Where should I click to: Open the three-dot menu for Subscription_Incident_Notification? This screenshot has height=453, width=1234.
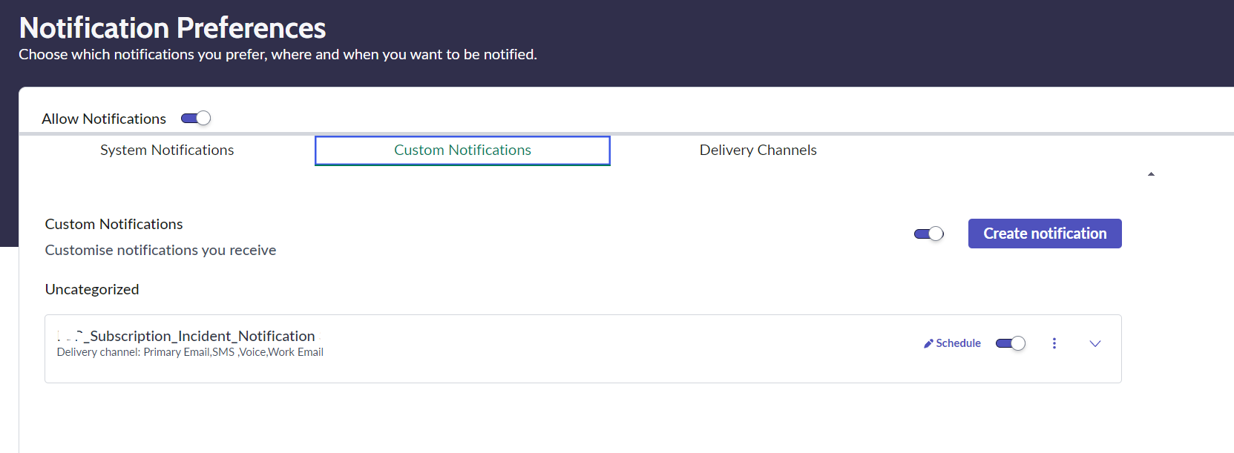tap(1054, 343)
